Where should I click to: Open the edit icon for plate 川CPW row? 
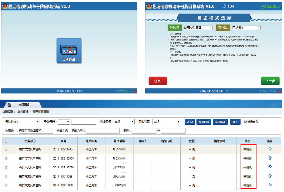pos(270,185)
